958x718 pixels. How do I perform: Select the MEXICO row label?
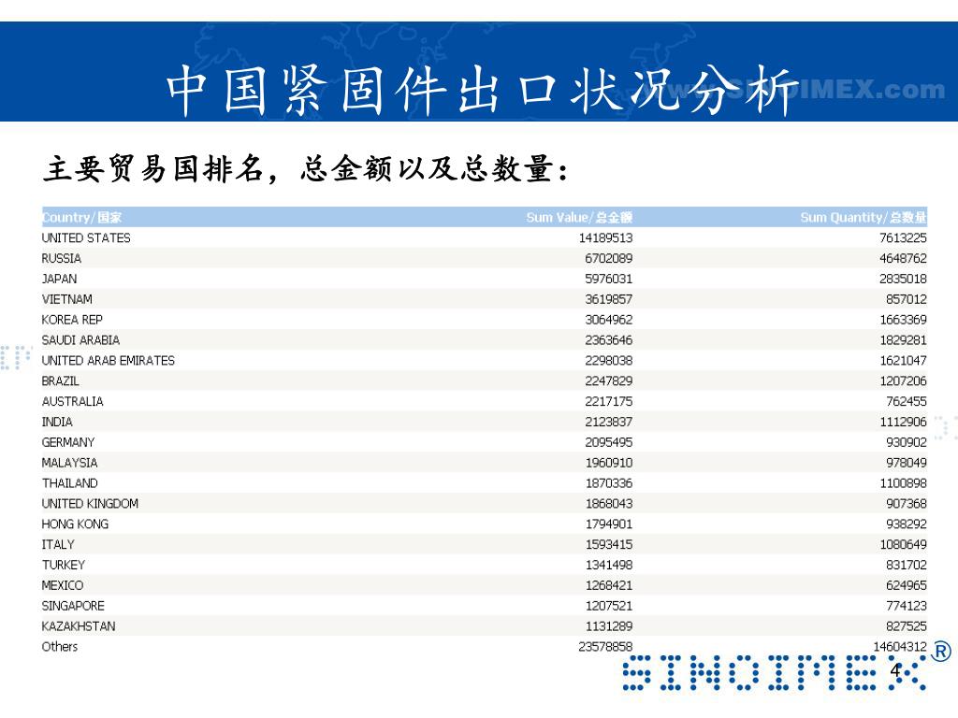(x=63, y=585)
